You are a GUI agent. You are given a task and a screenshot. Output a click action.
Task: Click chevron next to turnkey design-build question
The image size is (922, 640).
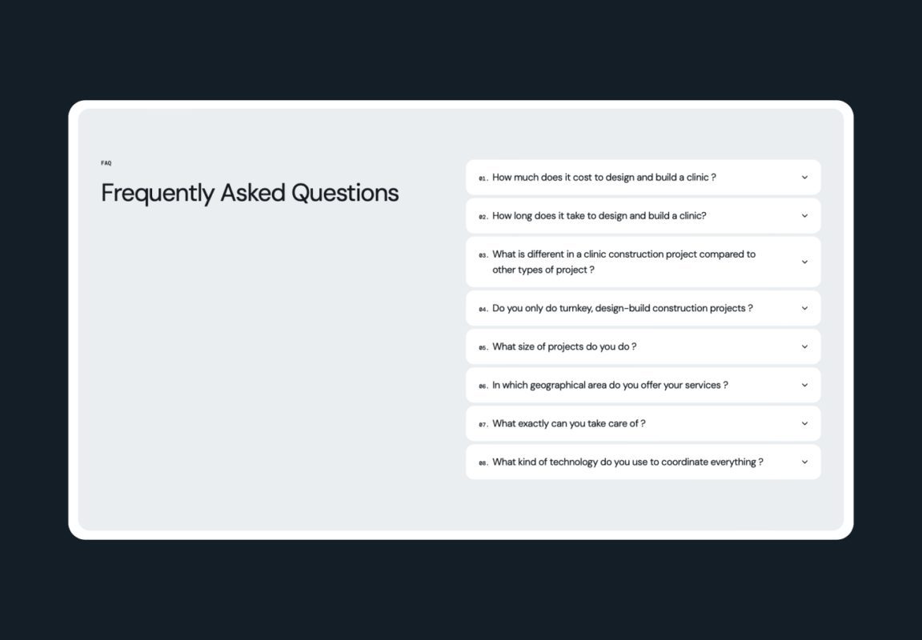coord(804,308)
